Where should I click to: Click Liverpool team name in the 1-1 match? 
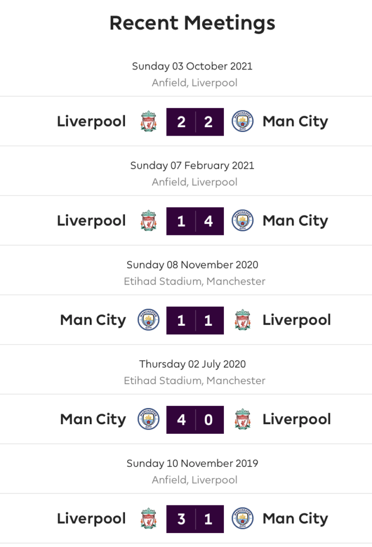coord(297,321)
